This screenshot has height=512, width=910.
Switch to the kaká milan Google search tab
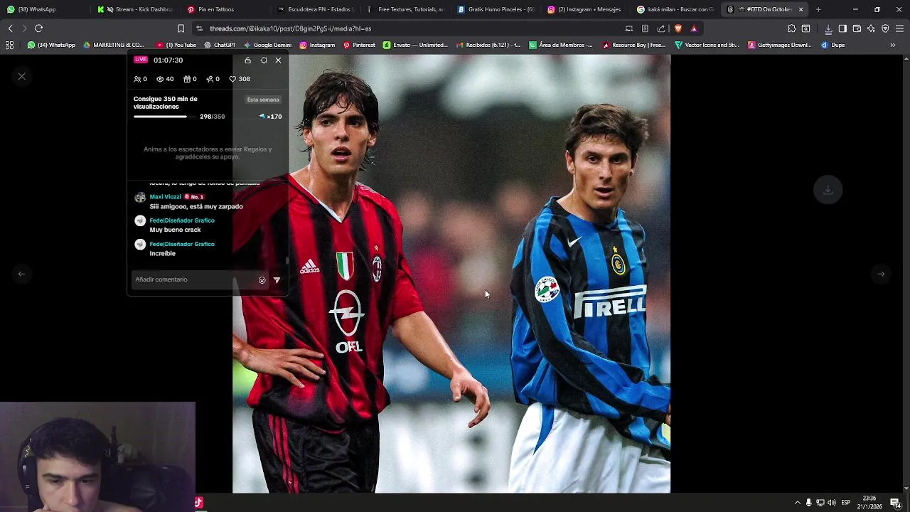click(675, 9)
